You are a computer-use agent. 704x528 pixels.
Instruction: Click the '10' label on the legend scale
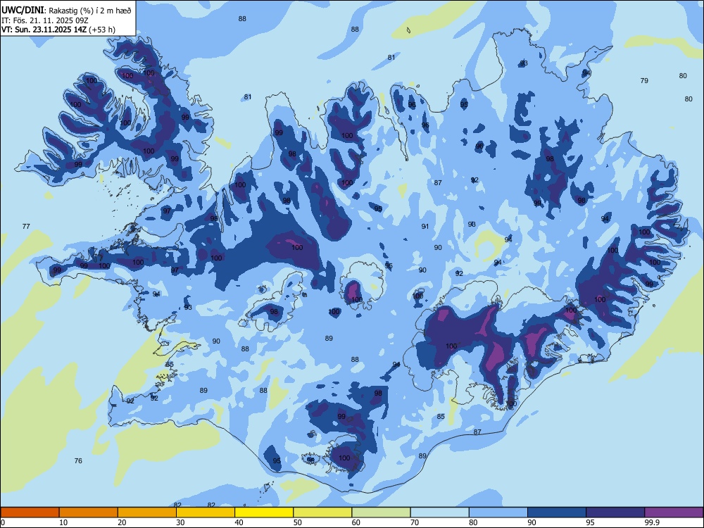(63, 522)
